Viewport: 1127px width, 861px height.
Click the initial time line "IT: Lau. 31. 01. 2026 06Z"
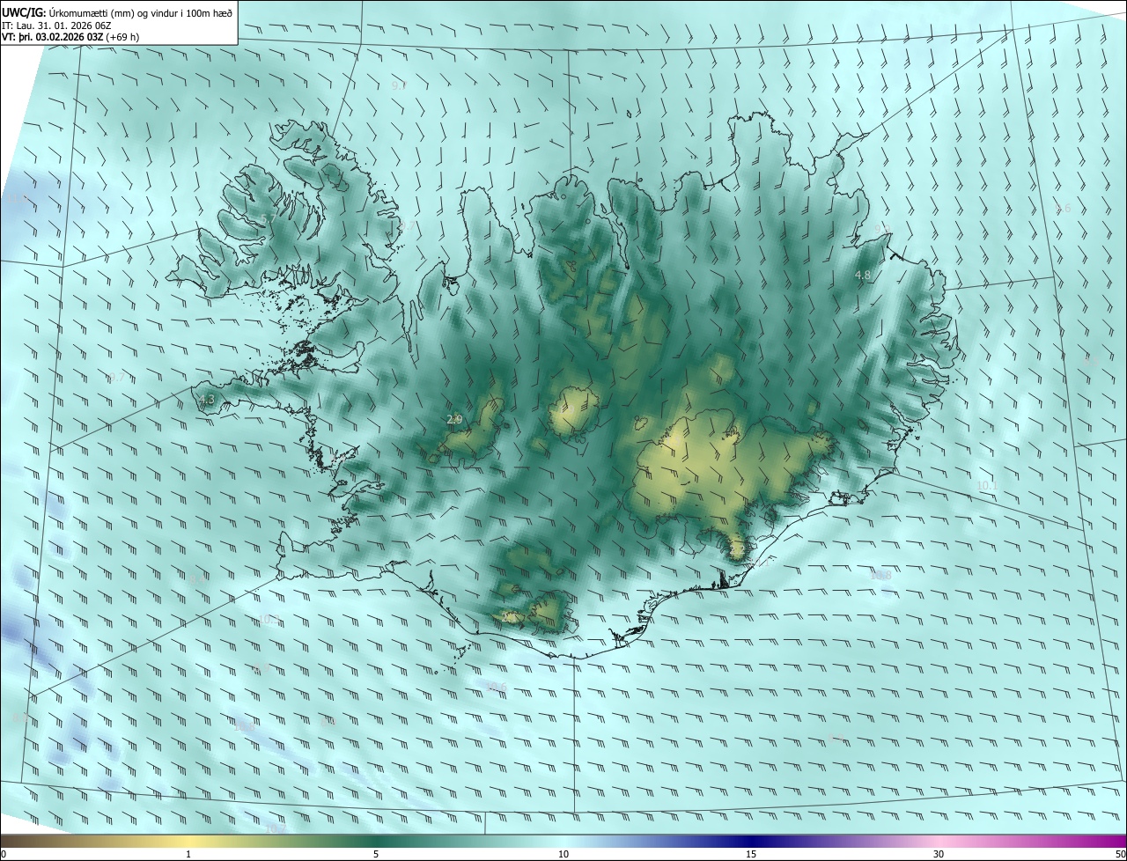tap(55, 25)
